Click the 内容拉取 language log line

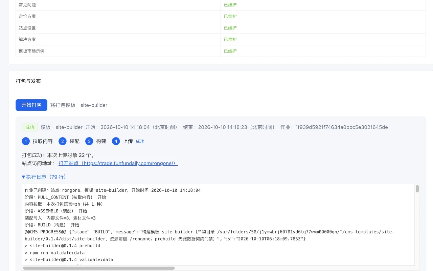[x=64, y=204]
